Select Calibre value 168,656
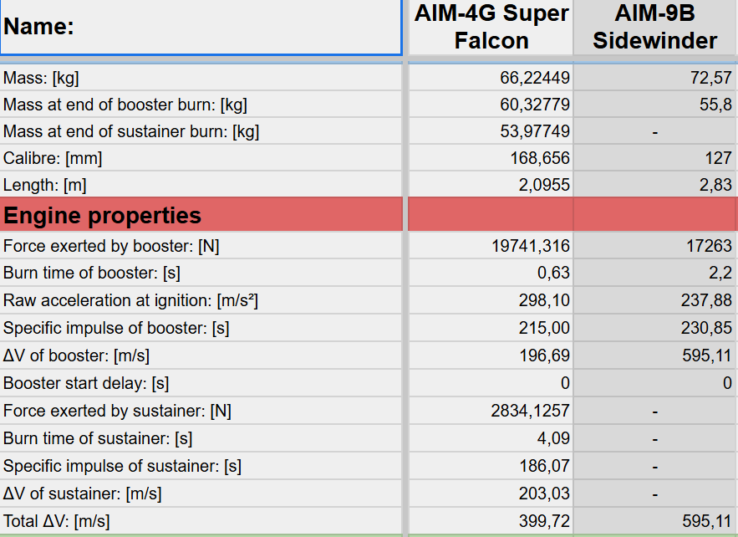This screenshot has width=738, height=537. coord(540,158)
